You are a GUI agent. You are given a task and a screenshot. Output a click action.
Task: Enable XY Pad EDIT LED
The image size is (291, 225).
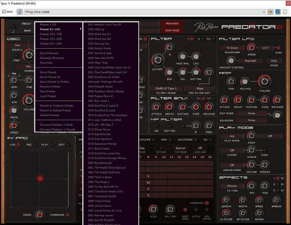click(68, 145)
